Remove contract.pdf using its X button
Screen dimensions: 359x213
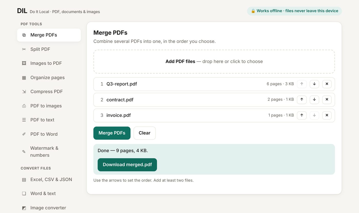click(327, 100)
